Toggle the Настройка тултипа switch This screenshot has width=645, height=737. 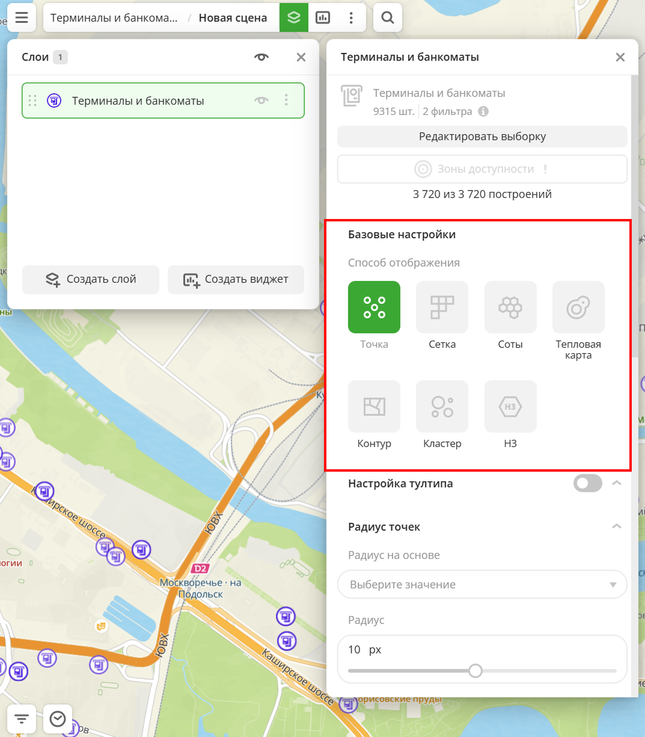(587, 483)
